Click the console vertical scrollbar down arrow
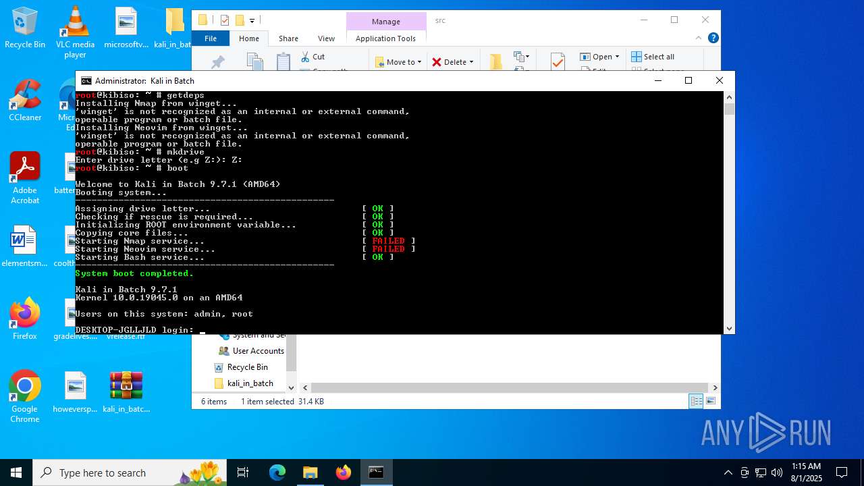The image size is (864, 486). click(x=729, y=329)
